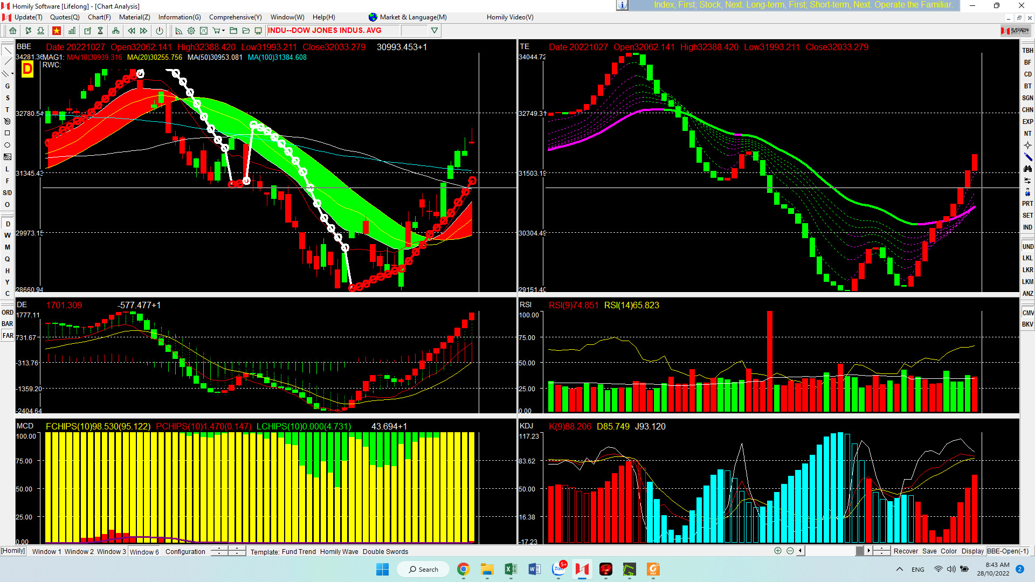Open the Comprehensive(Y) menu

click(235, 17)
